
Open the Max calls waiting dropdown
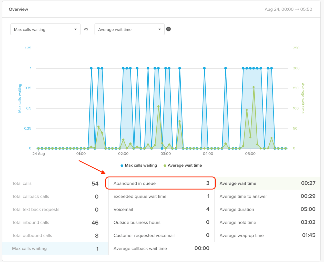tap(45, 29)
